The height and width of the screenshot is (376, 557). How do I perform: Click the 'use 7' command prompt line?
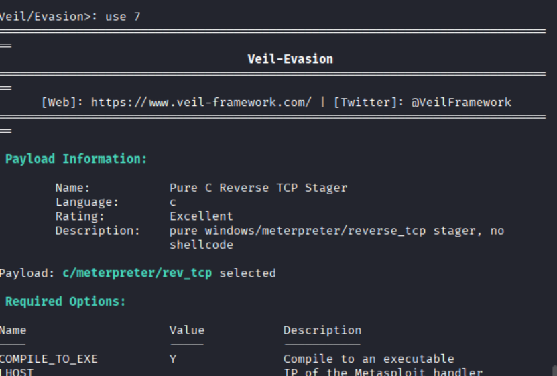[70, 17]
